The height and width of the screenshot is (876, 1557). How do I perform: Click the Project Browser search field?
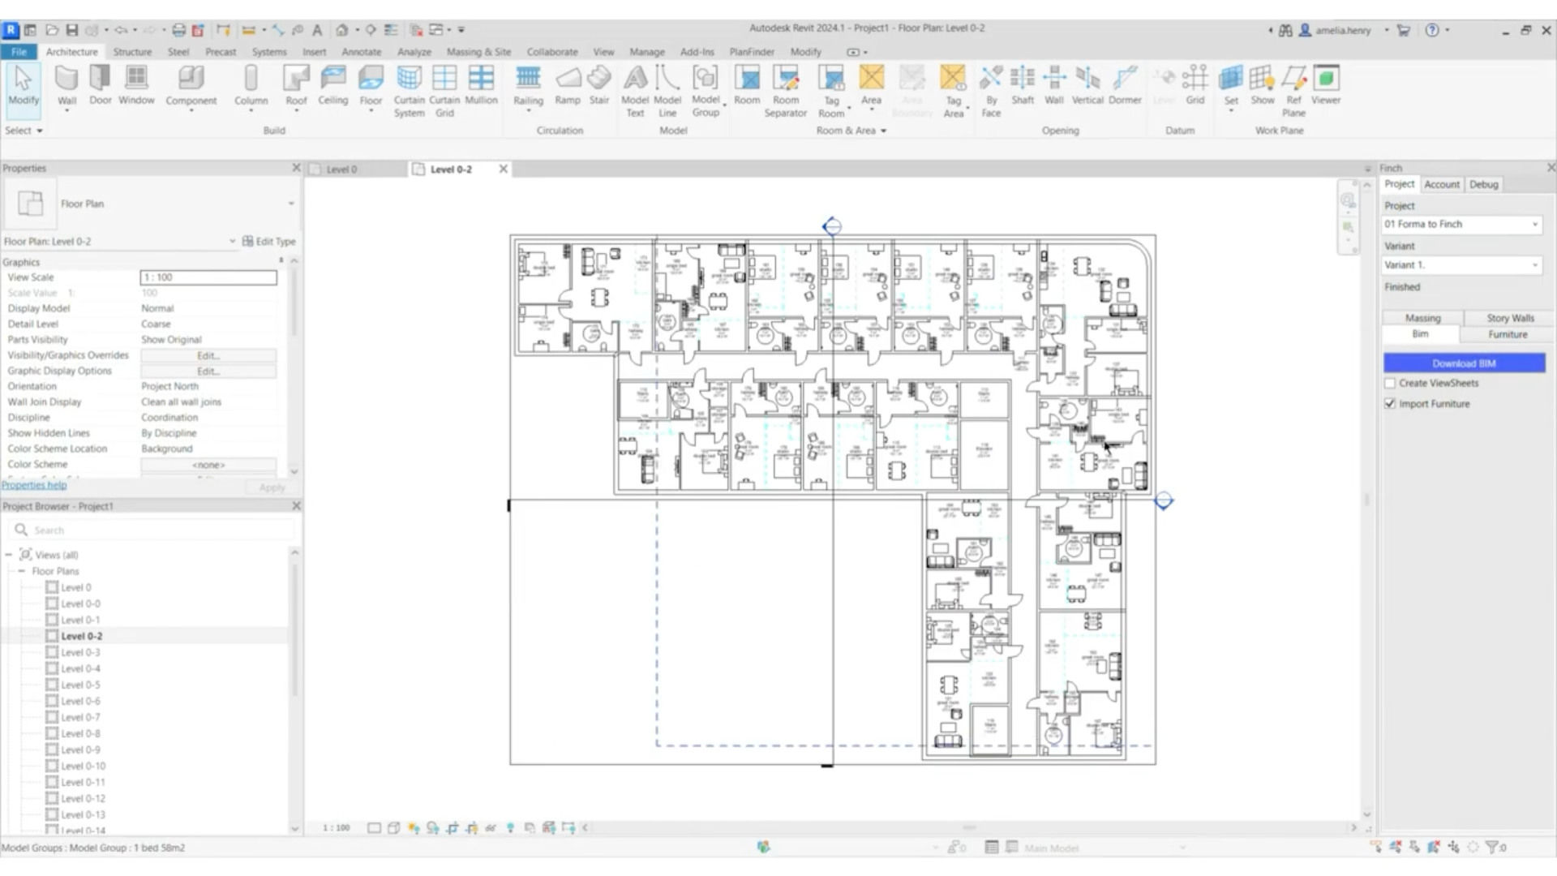154,530
